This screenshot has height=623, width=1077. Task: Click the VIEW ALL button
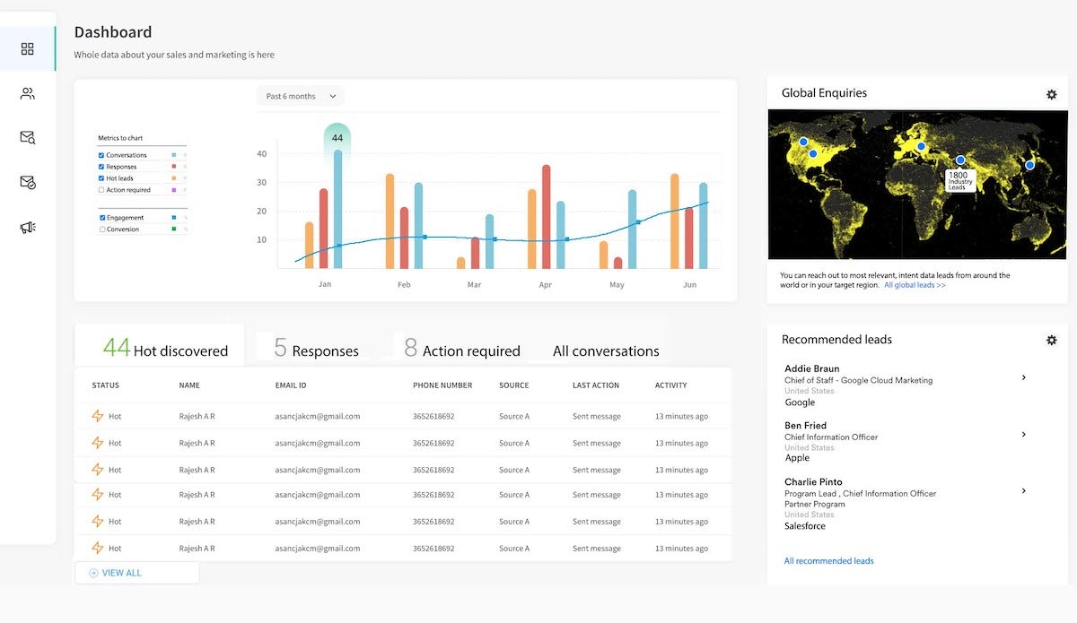click(x=136, y=573)
